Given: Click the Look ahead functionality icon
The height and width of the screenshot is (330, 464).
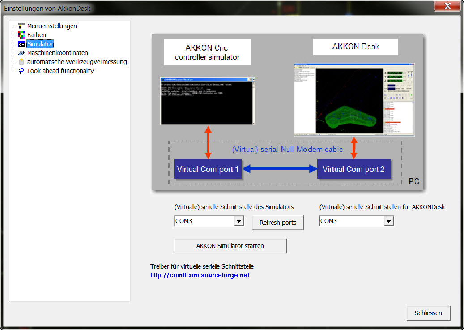Looking at the screenshot, I should [21, 71].
